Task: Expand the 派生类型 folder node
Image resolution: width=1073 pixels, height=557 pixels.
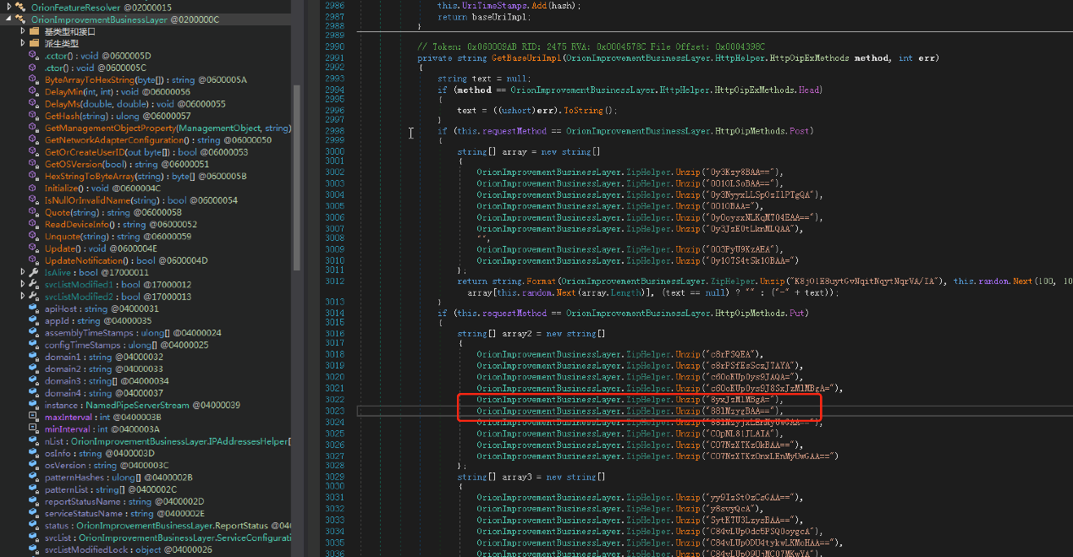Action: [x=23, y=43]
